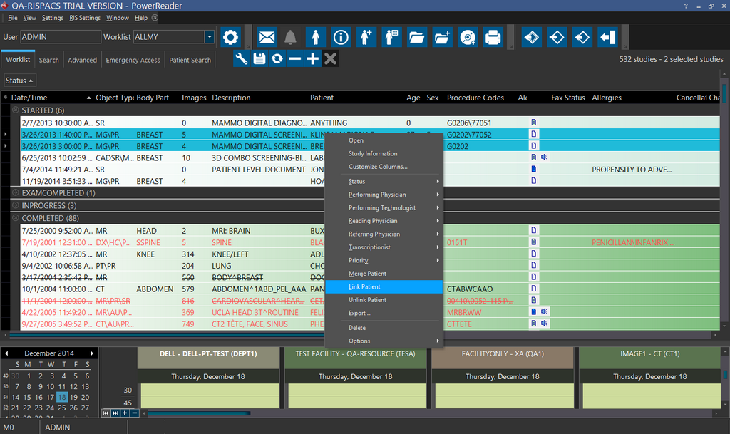This screenshot has width=730, height=434.
Task: Click the refresh worklist icon
Action: pos(277,59)
